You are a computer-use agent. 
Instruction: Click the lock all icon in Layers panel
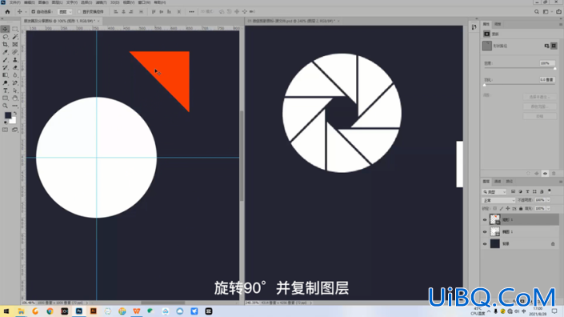pyautogui.click(x=521, y=209)
